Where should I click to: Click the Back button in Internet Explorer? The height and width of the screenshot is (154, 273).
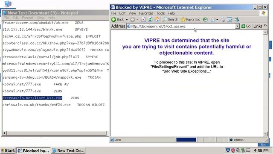(x=118, y=20)
